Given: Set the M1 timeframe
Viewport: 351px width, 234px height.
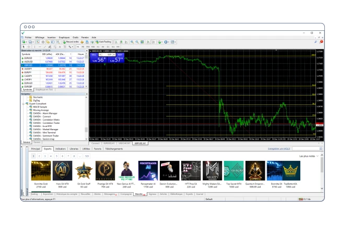Looking at the screenshot, I should click(78, 47).
